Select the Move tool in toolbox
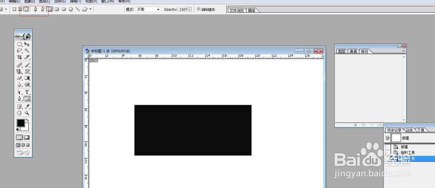The height and width of the screenshot is (188, 435). tap(27, 44)
